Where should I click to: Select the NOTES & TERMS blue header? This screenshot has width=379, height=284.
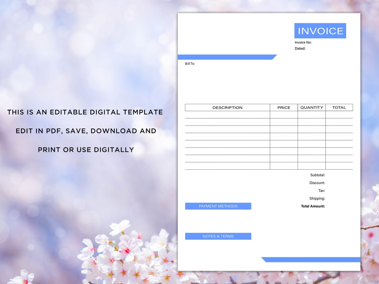[x=218, y=236]
